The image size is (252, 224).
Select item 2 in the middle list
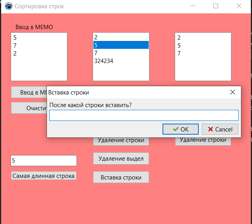(121, 37)
